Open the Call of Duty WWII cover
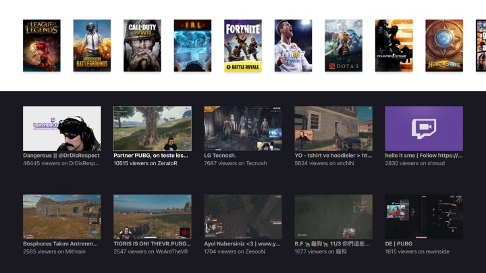This screenshot has width=486, height=273. point(142,46)
